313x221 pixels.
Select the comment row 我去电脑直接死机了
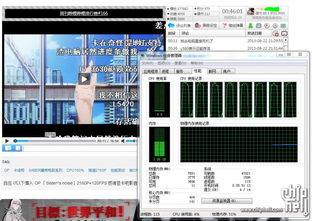(225, 41)
